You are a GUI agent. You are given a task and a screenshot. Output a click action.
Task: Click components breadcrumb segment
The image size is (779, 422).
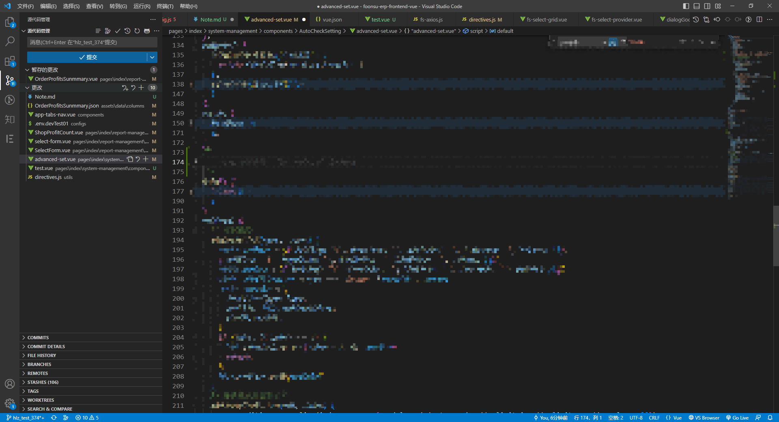coord(278,31)
